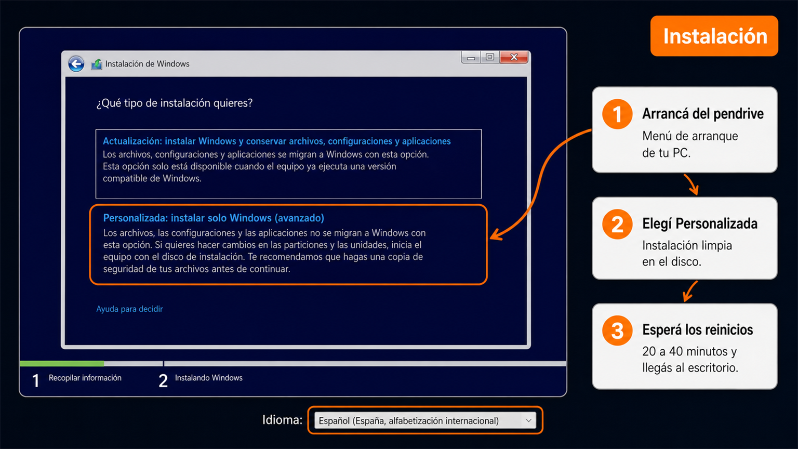
Task: Click the Recopilar información step label
Action: 85,378
